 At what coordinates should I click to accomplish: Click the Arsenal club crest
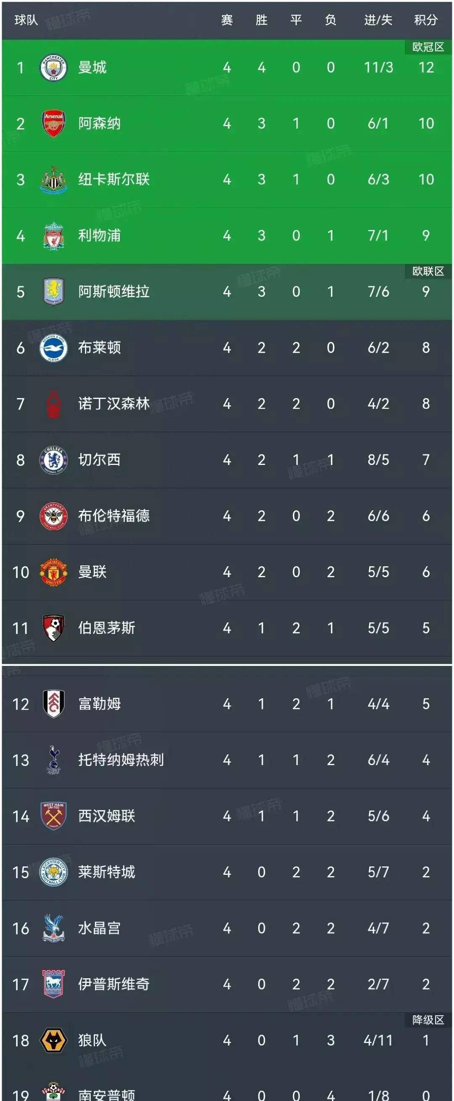click(x=53, y=124)
